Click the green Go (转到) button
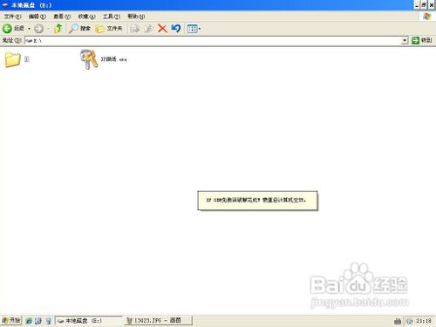The image size is (436, 327). (422, 41)
